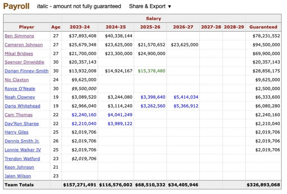
Task: Open Mikal Bridges player page
Action: coord(19,53)
